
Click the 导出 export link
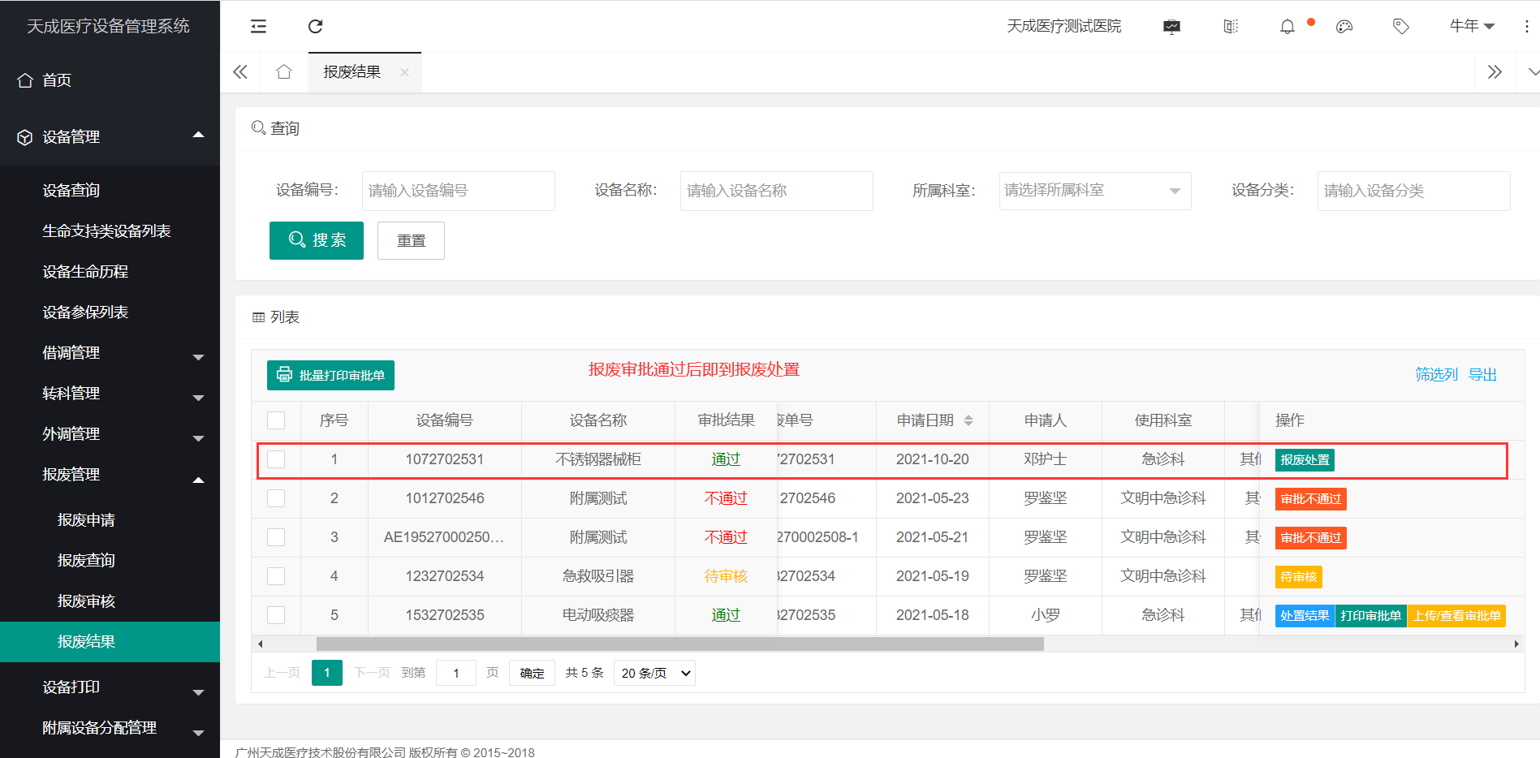point(1482,374)
